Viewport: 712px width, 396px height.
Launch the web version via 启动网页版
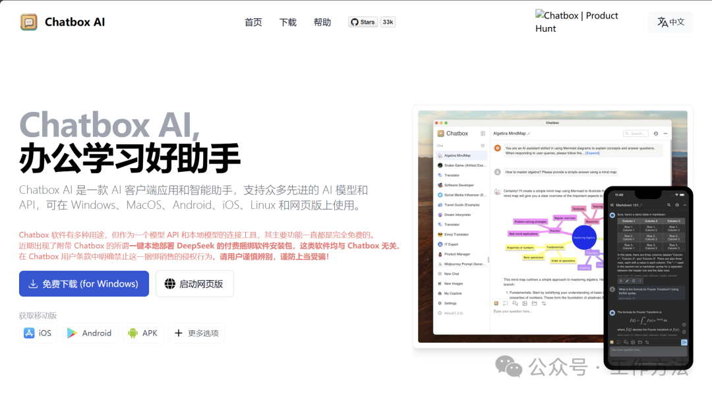pyautogui.click(x=194, y=284)
